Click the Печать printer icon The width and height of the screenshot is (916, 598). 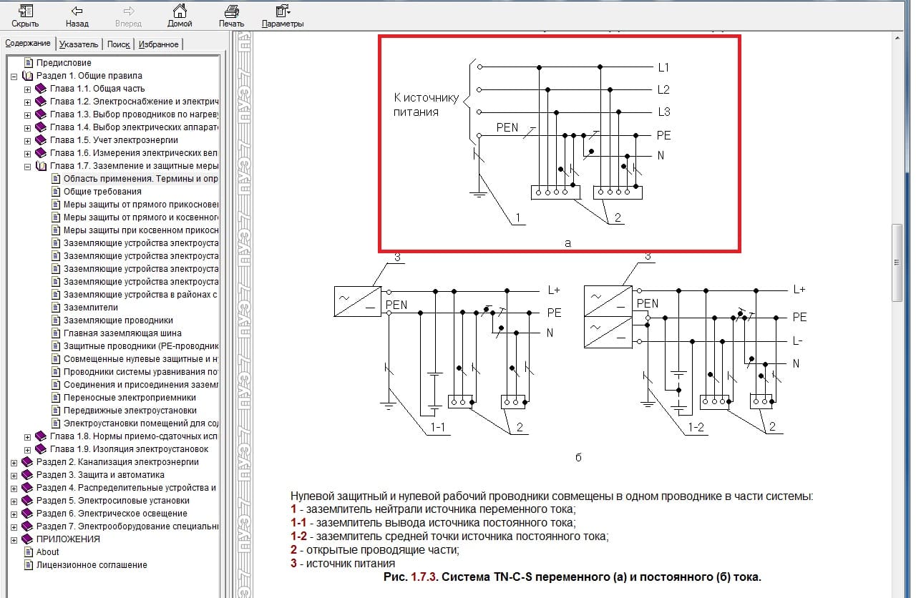pyautogui.click(x=231, y=11)
